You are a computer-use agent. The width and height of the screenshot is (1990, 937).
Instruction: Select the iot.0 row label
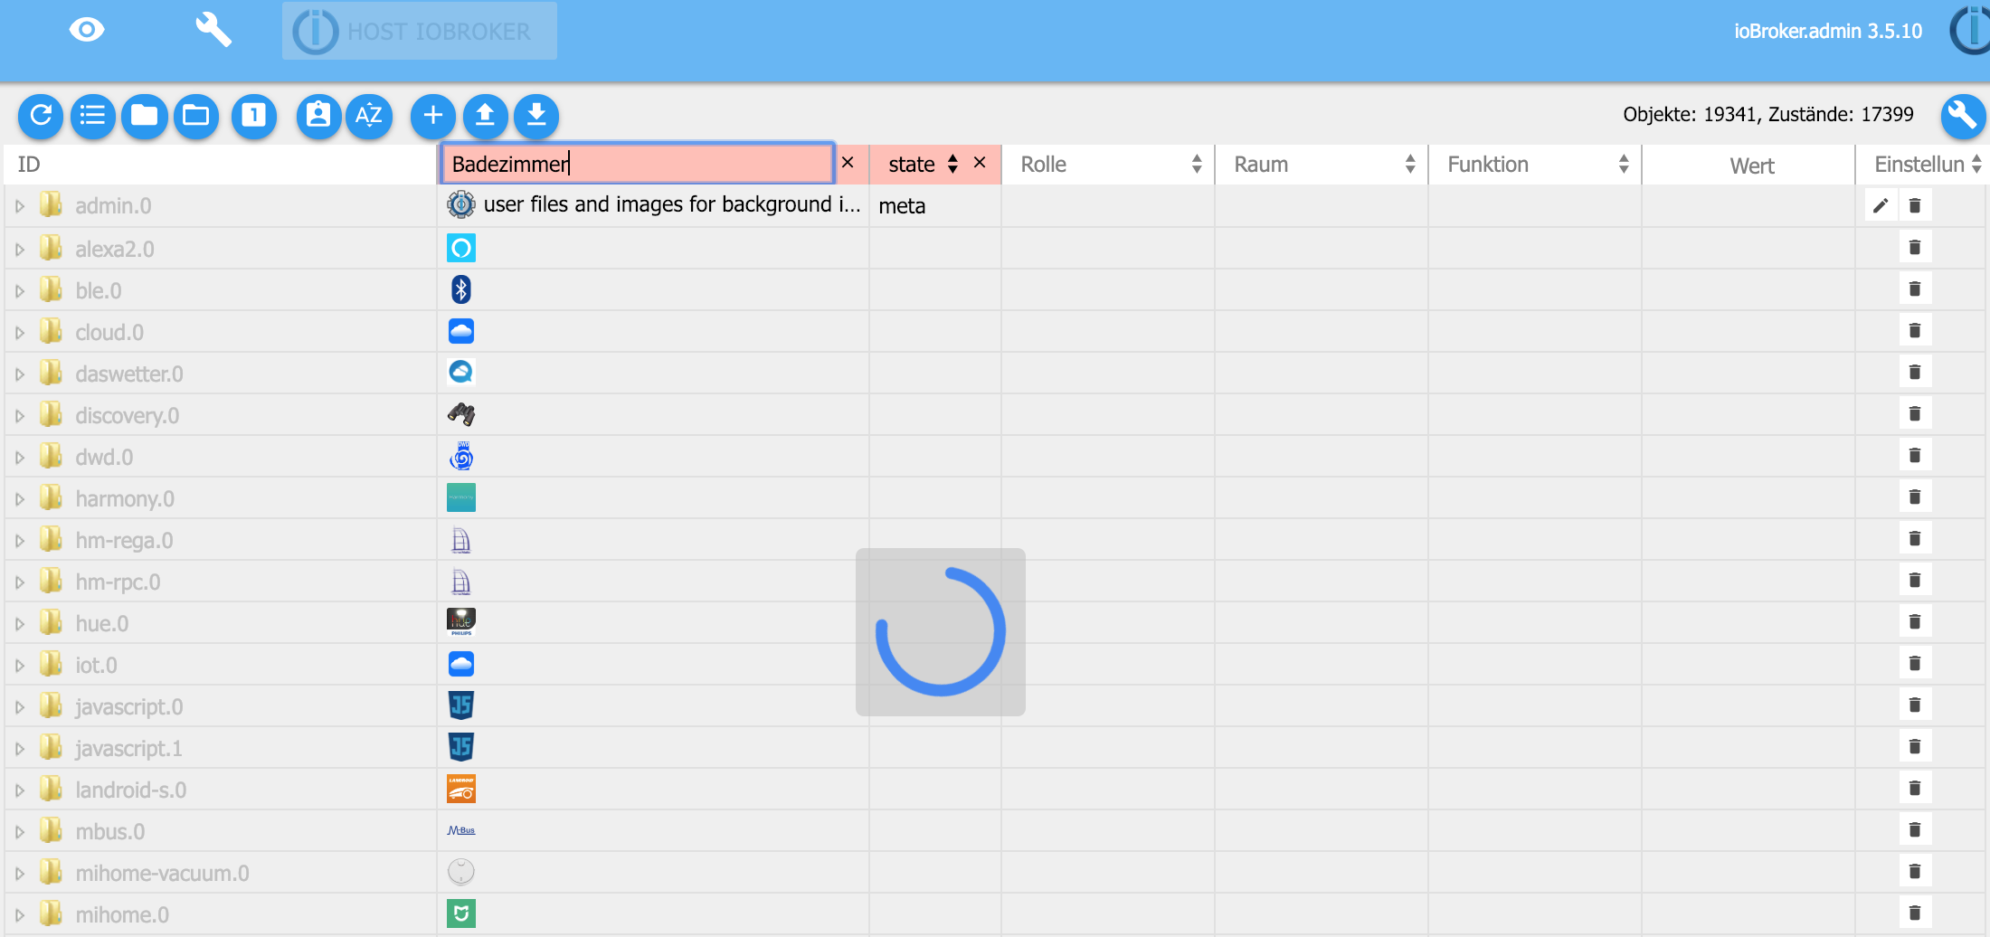(96, 665)
